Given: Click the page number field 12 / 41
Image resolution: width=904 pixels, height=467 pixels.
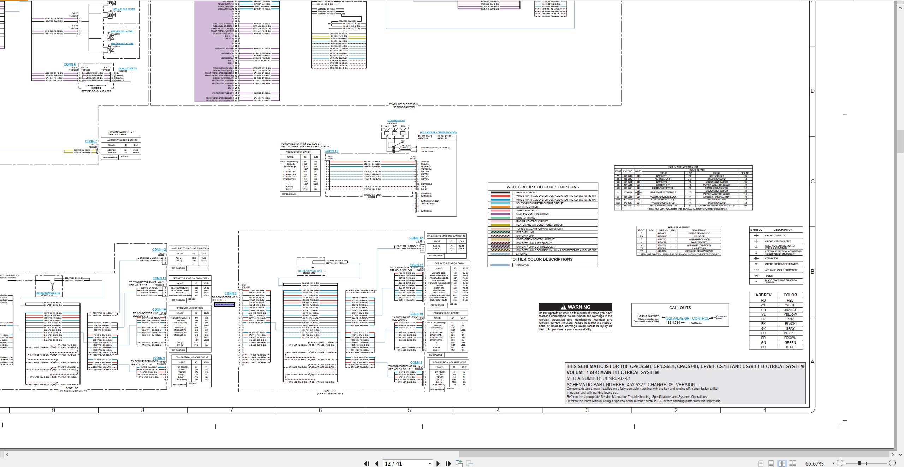Looking at the screenshot, I should pyautogui.click(x=405, y=463).
